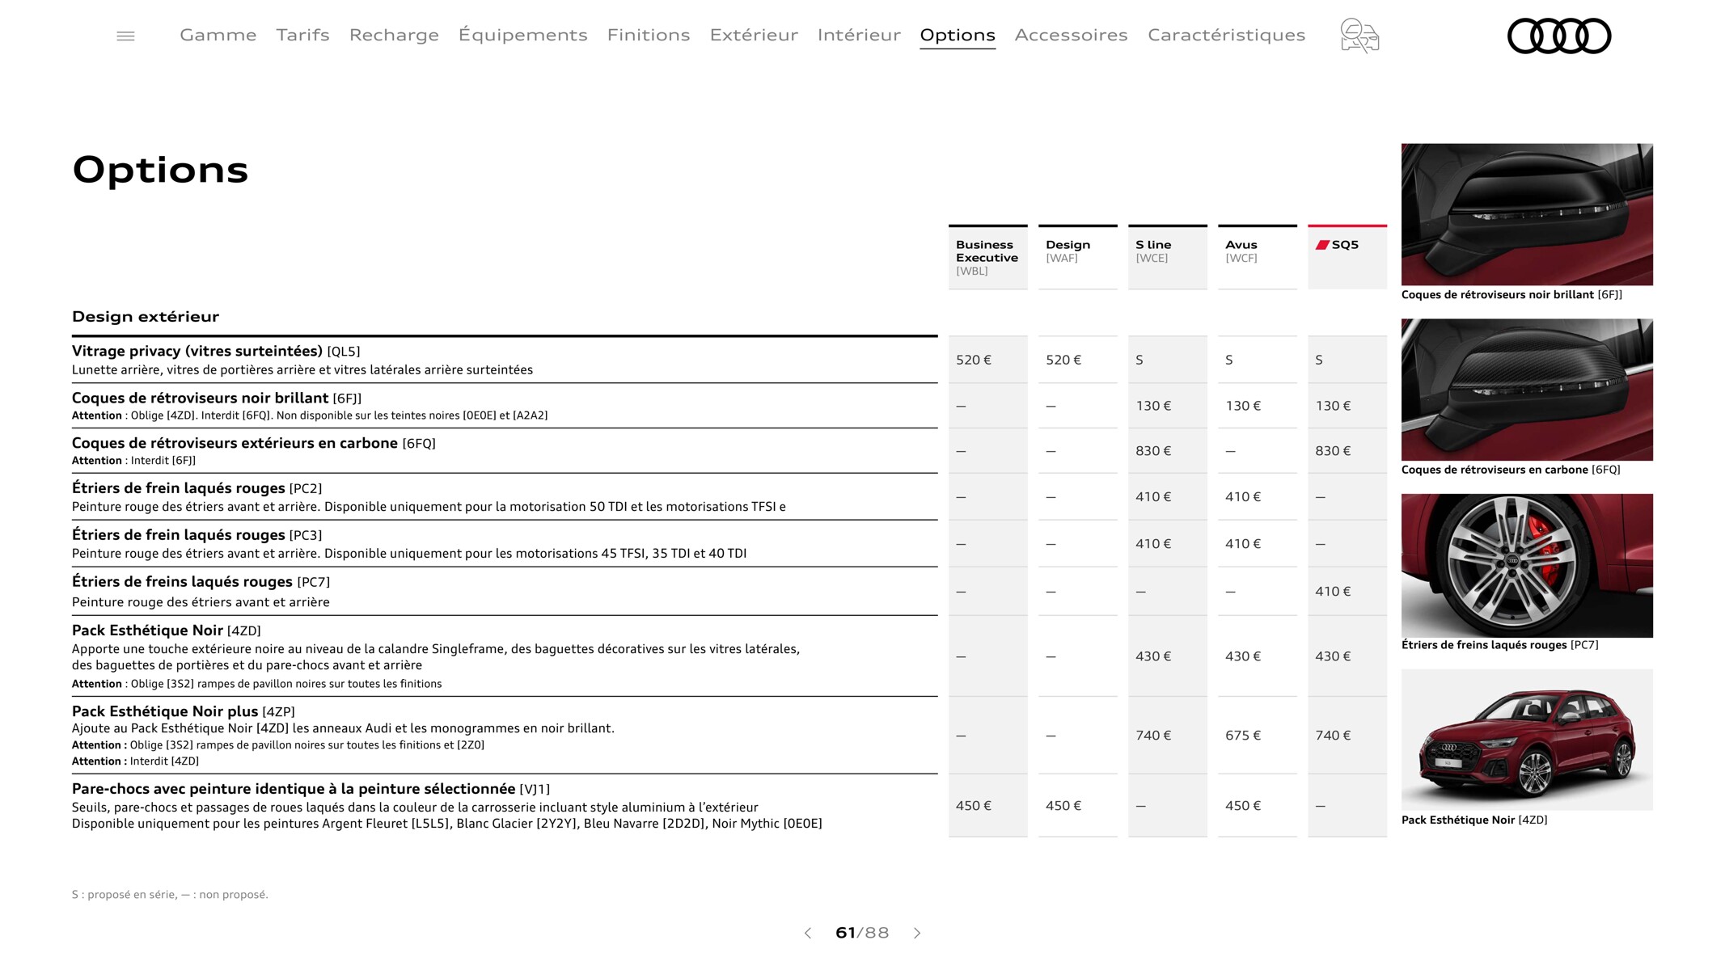Go to previous page arrow
This screenshot has width=1725, height=970.
pos(807,933)
